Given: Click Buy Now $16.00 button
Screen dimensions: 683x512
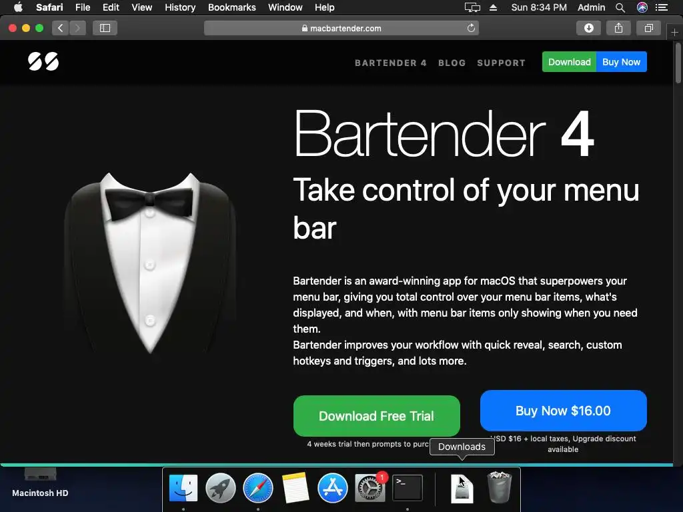Looking at the screenshot, I should pos(563,411).
